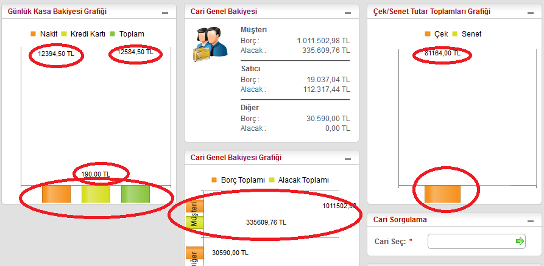Toggle the Borç Toplamı legend swatch
544x266 pixels.
214,180
